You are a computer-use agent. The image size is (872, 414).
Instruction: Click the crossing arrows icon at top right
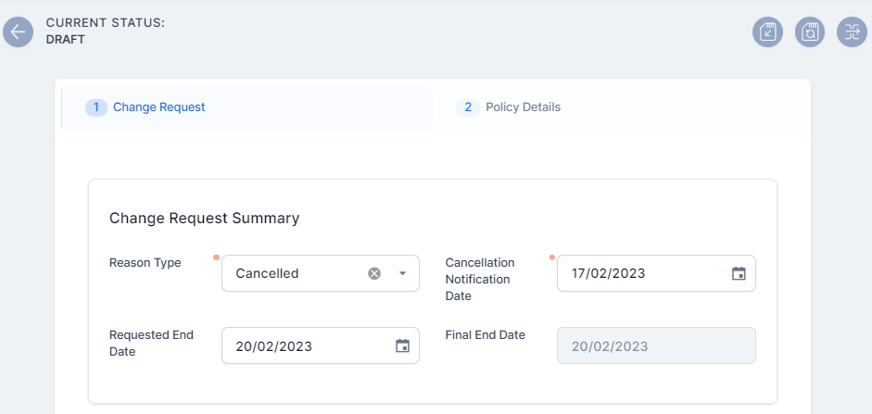[x=852, y=31]
